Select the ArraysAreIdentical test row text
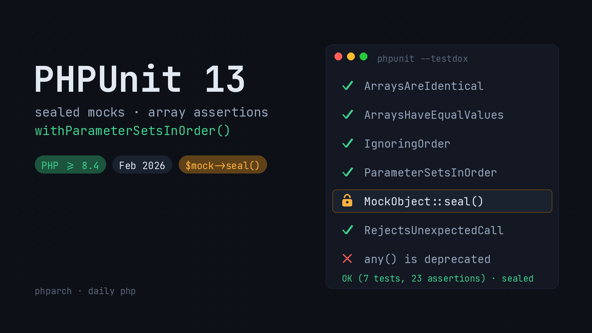 pyautogui.click(x=424, y=86)
